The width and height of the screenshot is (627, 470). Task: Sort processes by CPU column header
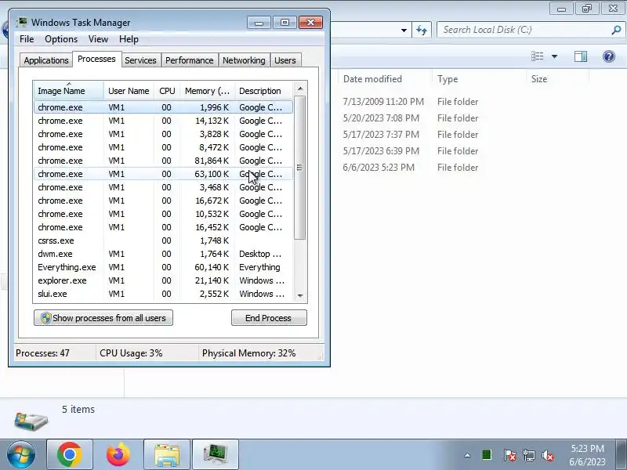click(167, 91)
